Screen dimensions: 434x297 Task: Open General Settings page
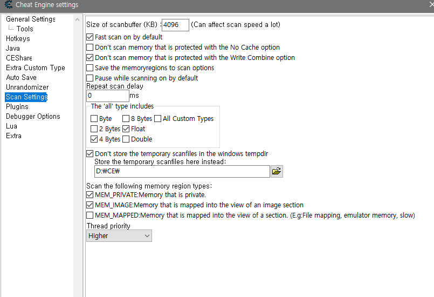31,19
